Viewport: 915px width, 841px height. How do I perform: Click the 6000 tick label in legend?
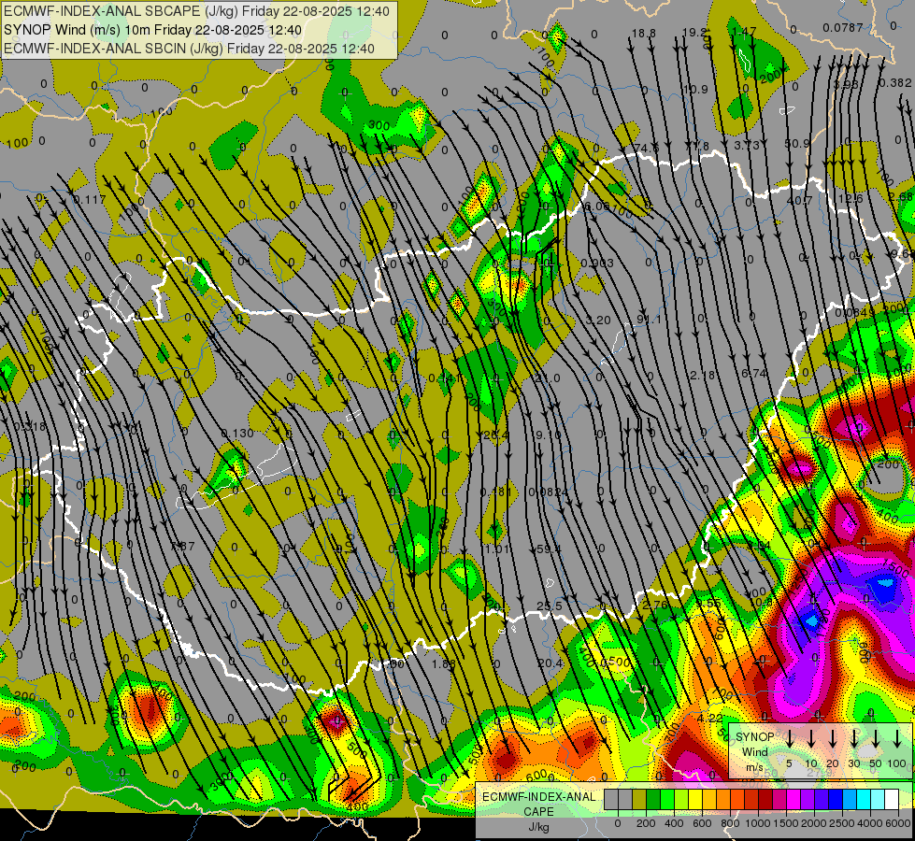click(x=898, y=823)
